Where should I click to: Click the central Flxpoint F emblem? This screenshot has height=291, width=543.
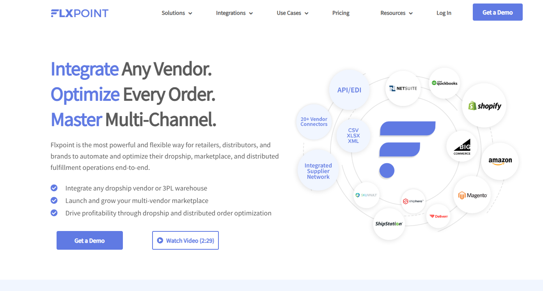(x=407, y=150)
